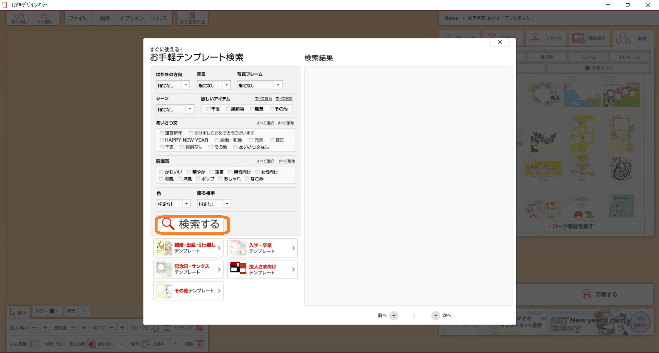Image resolution: width=659 pixels, height=353 pixels.
Task: Click すべて解除 for あいさつ文
Action: [286, 123]
